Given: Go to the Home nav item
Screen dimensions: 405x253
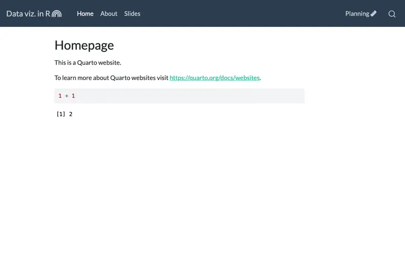Looking at the screenshot, I should tap(85, 14).
